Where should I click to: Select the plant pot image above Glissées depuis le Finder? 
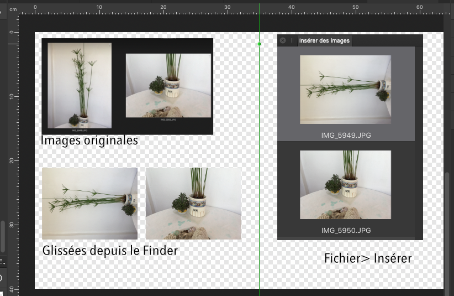pyautogui.click(x=193, y=203)
